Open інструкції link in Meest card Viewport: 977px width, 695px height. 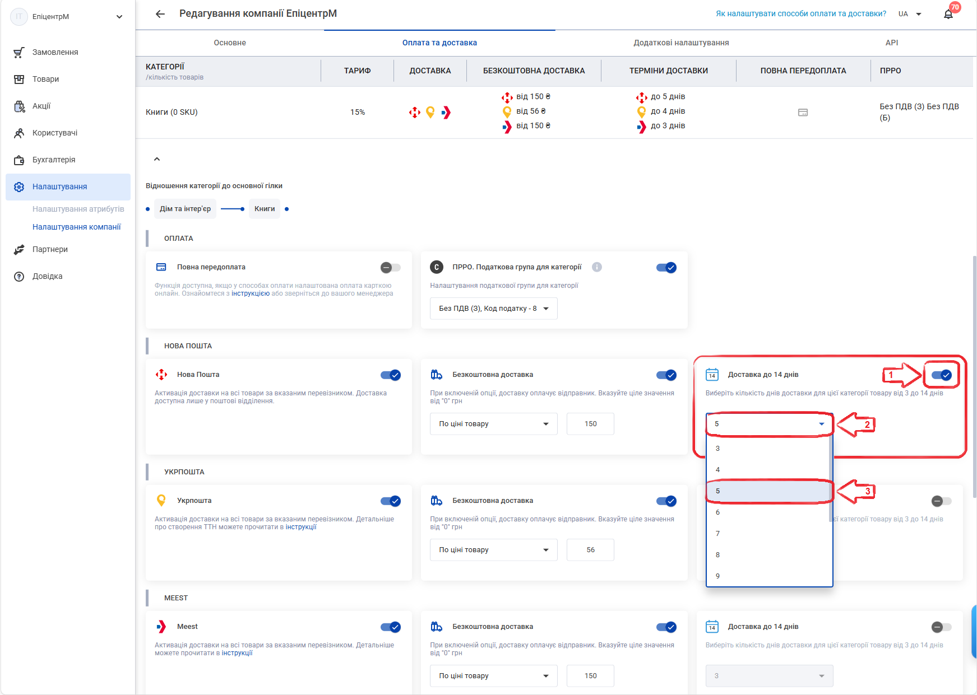237,653
